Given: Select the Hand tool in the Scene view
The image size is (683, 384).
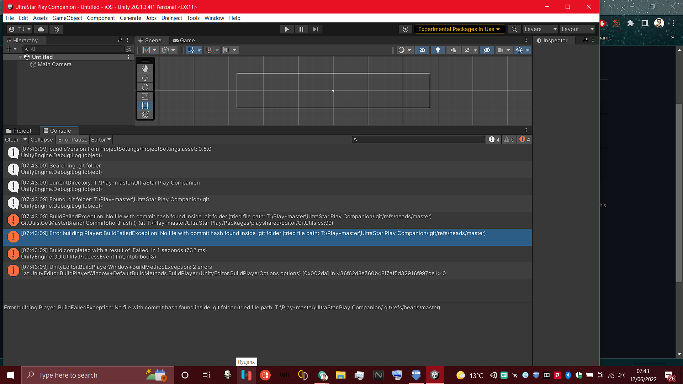Looking at the screenshot, I should (x=145, y=68).
